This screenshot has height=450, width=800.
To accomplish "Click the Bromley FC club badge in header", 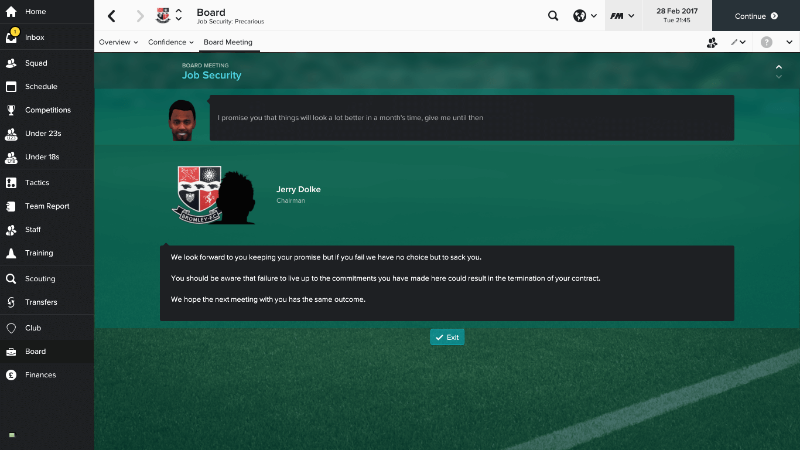I will click(163, 16).
